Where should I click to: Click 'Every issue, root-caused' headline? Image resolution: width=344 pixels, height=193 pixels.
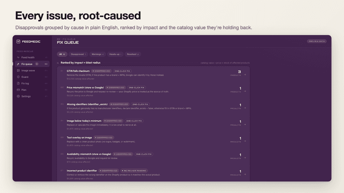[x=78, y=16]
